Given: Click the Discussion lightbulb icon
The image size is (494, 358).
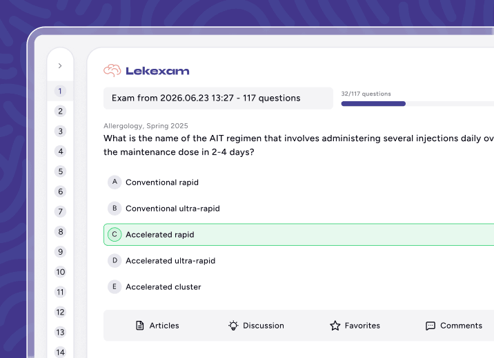Looking at the screenshot, I should point(233,326).
